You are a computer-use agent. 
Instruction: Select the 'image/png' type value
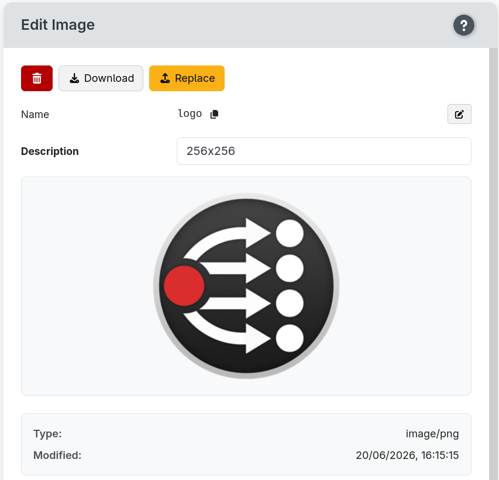tap(432, 434)
